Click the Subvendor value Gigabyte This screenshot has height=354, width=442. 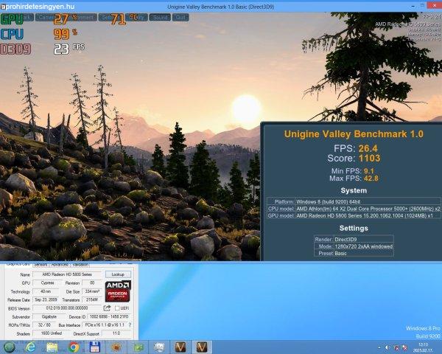[x=49, y=316]
